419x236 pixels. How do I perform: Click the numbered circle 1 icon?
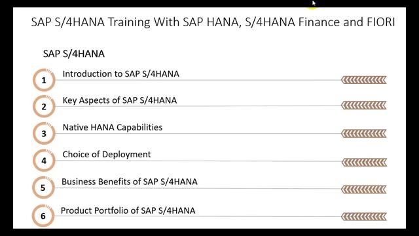(44, 80)
